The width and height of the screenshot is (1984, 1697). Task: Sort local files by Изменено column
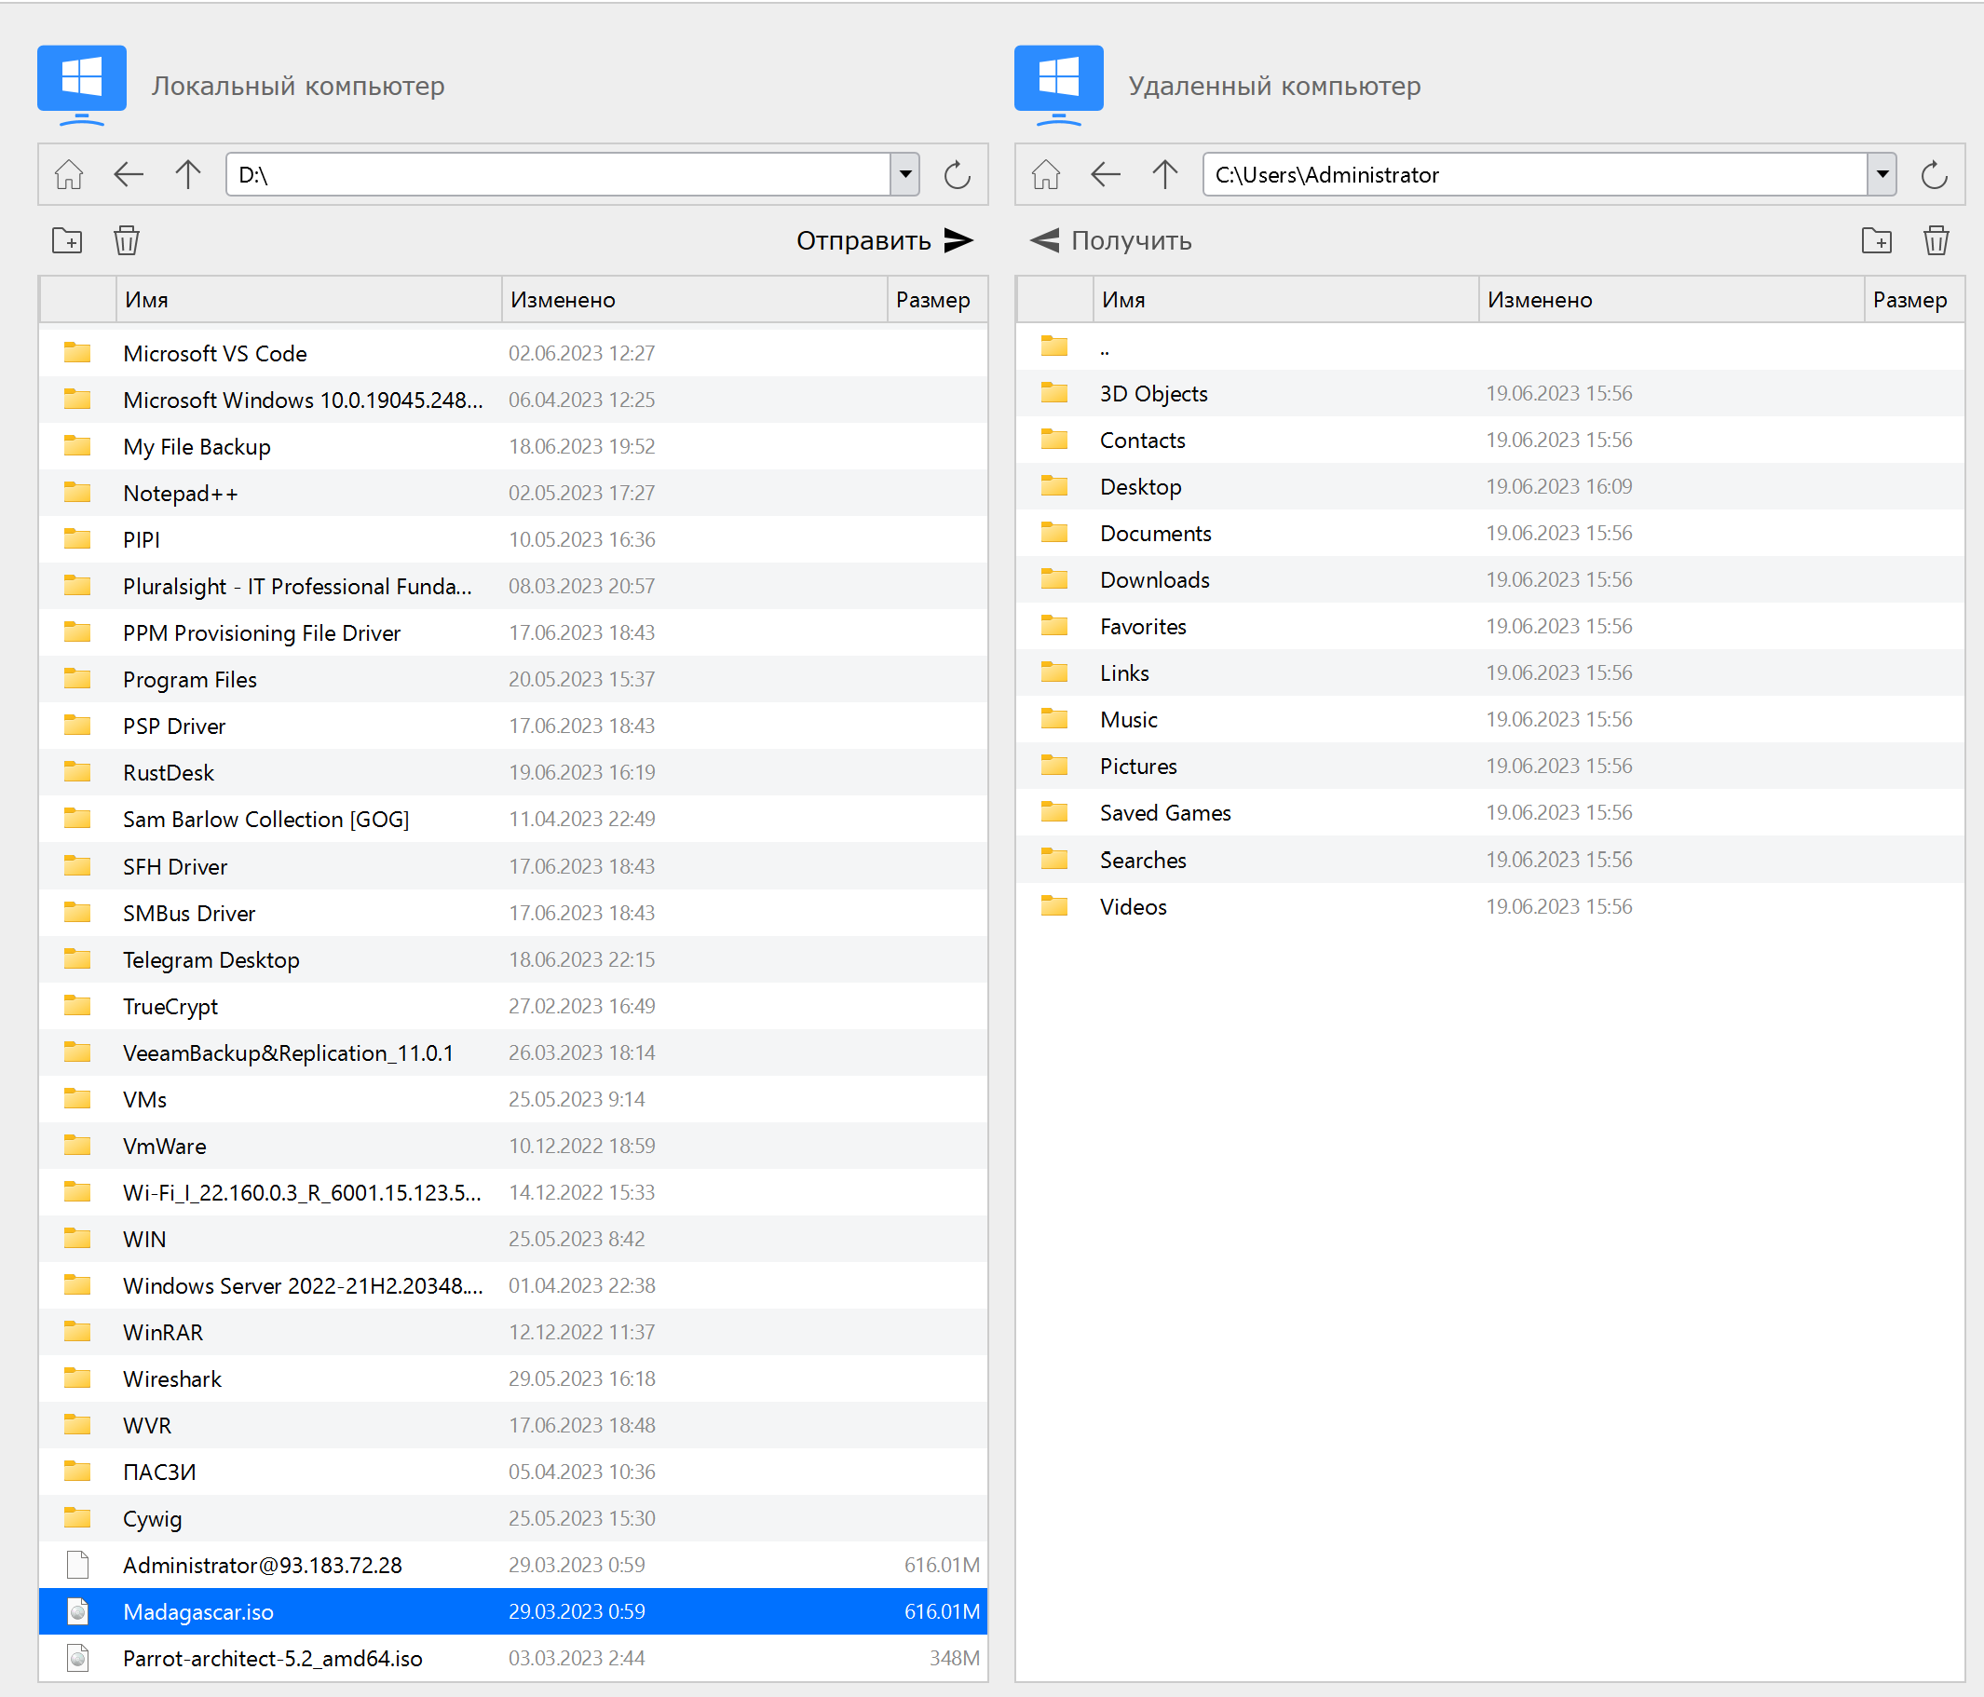[694, 300]
